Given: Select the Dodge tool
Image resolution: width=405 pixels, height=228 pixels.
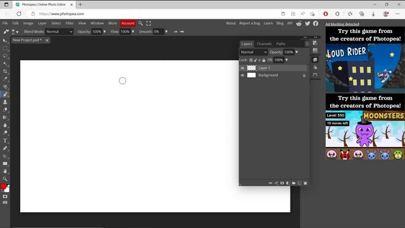Looking at the screenshot, I should click(x=5, y=133).
